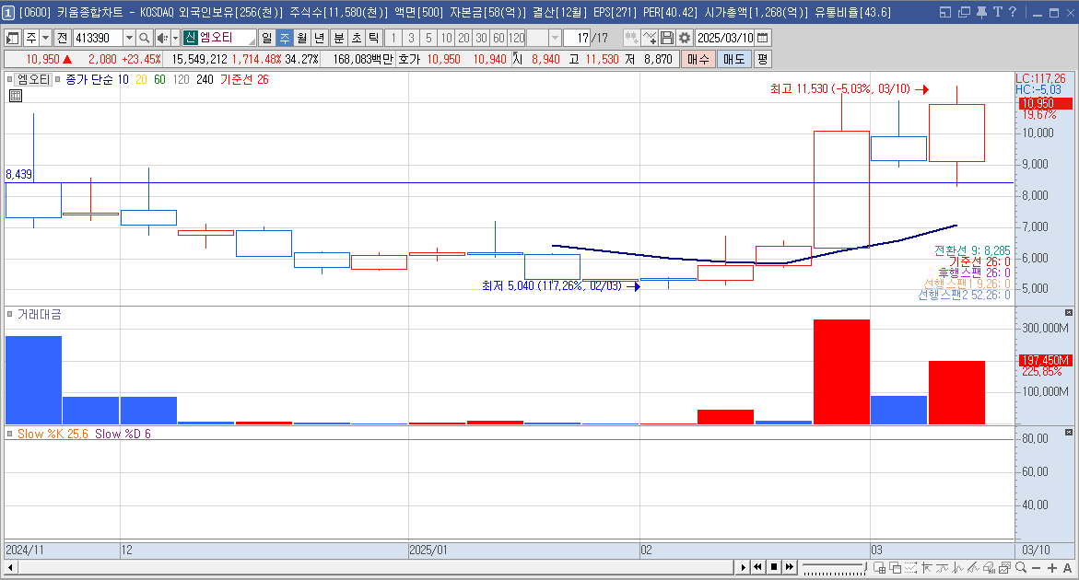This screenshot has width=1079, height=580.
Task: Open the data table grid icon
Action: point(15,96)
